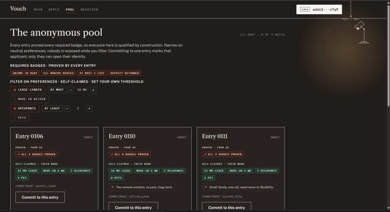The height and width of the screenshot is (212, 390).
Task: Click the desk lamp pull-chain icon
Action: coord(351,9)
